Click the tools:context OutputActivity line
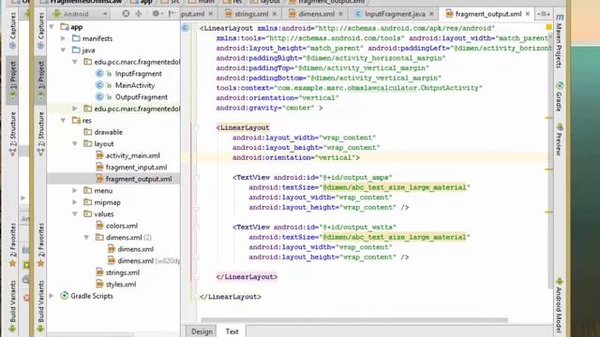The width and height of the screenshot is (600, 337). point(350,88)
